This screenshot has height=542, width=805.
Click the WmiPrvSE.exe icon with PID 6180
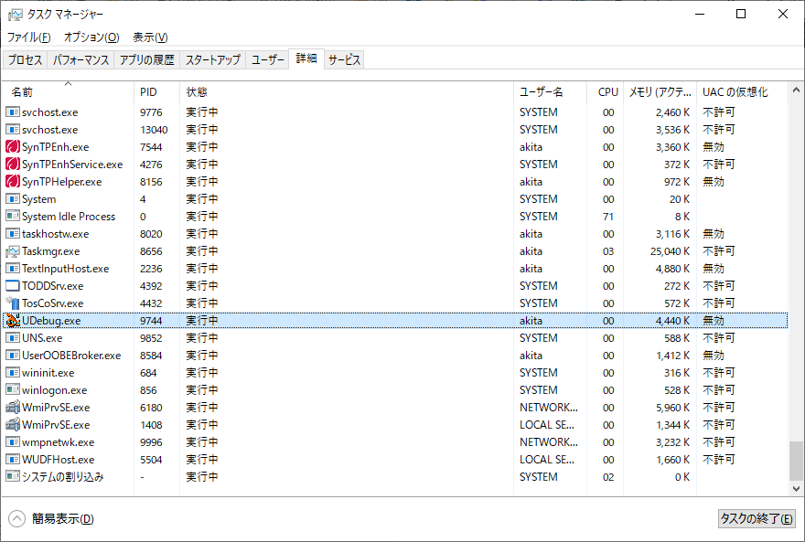tap(12, 407)
